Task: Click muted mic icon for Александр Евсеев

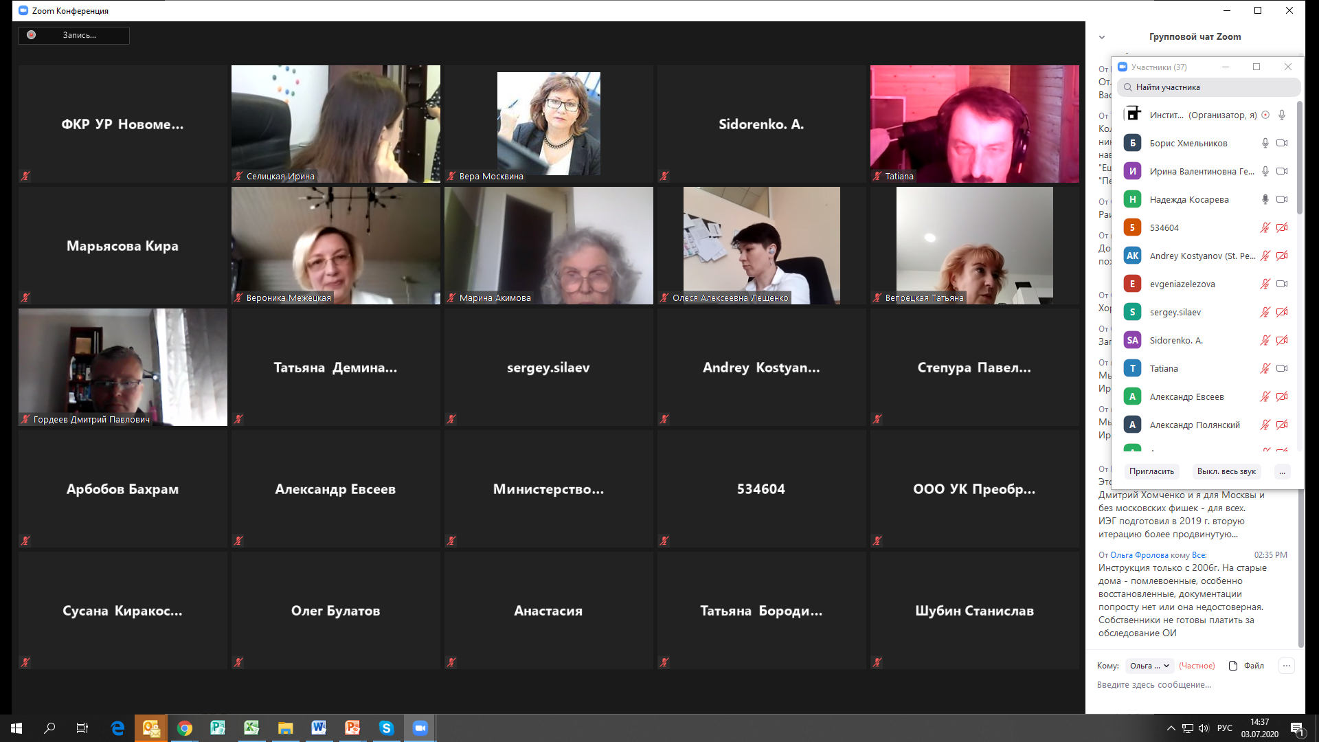Action: tap(1265, 396)
